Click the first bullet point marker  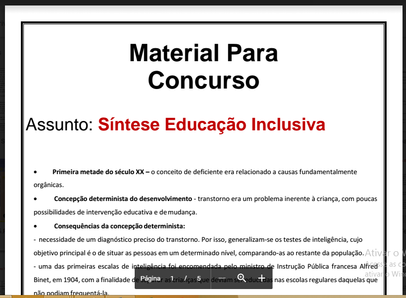[36, 172]
